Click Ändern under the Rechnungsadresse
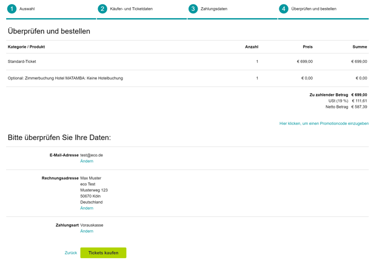This screenshot has height=263, width=374. 87,208
